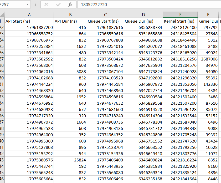Image resolution: width=221 pixels, height=183 pixels.
Task: Click cell with Kernel Dur 43424
Action: coord(208,141)
